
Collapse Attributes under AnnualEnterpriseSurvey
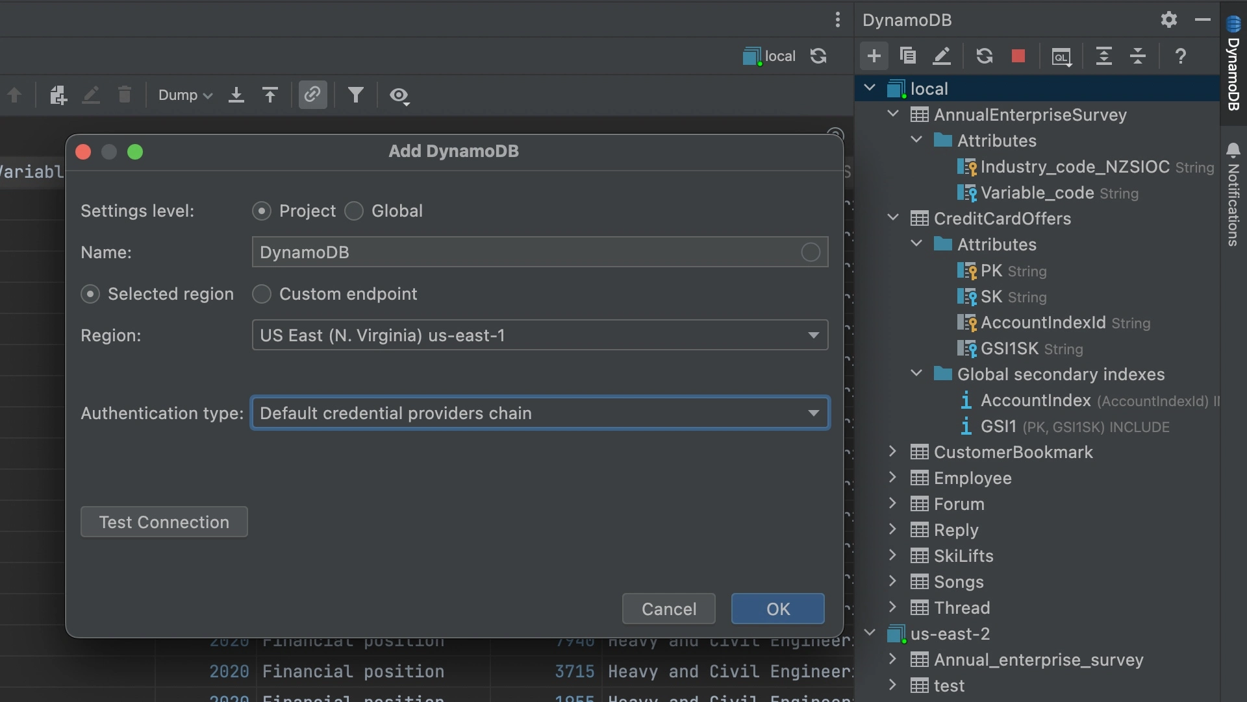(x=916, y=140)
